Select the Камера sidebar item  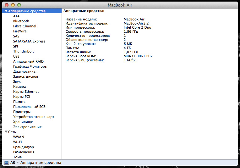19,87
